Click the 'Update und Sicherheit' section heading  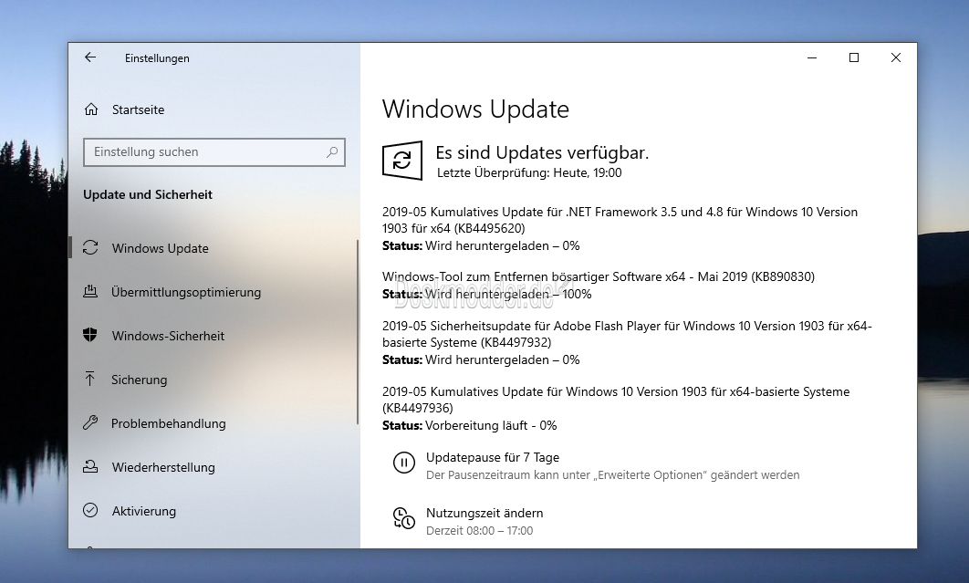pyautogui.click(x=148, y=194)
